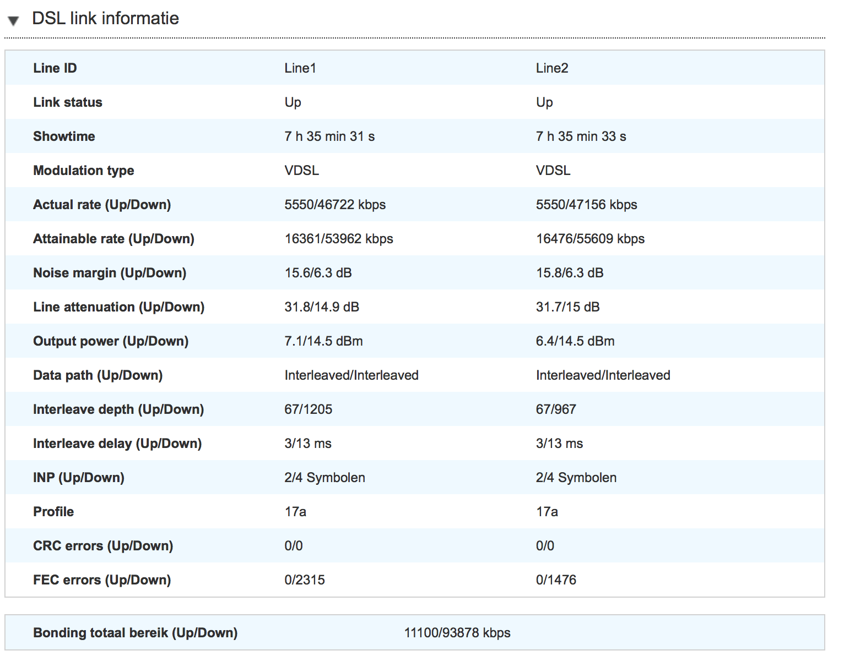Select the Line2 column header value
Image resolution: width=844 pixels, height=667 pixels.
click(552, 68)
